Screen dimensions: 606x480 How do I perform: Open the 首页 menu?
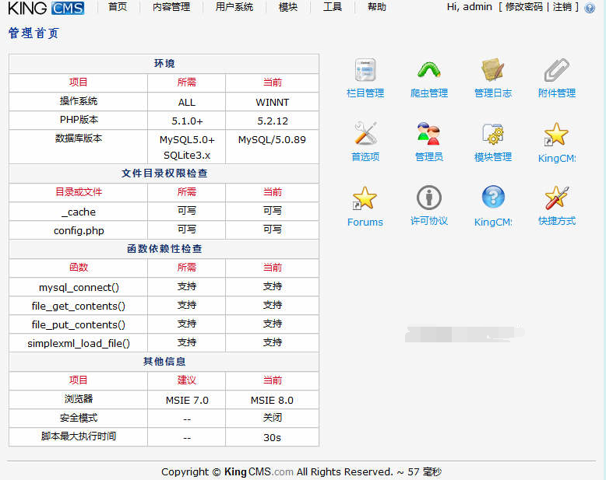pyautogui.click(x=118, y=7)
